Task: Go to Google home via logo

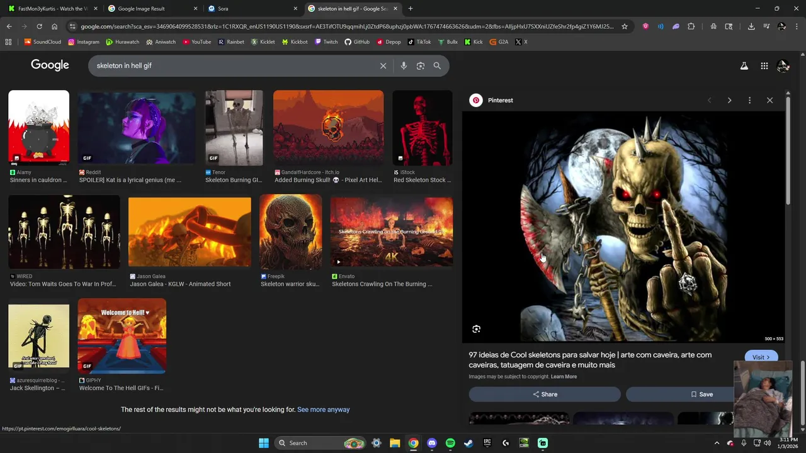Action: coord(50,65)
